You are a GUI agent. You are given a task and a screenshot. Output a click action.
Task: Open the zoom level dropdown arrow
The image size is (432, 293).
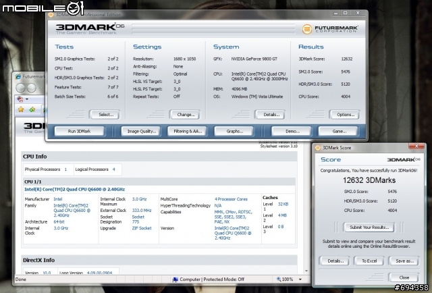[x=300, y=279]
